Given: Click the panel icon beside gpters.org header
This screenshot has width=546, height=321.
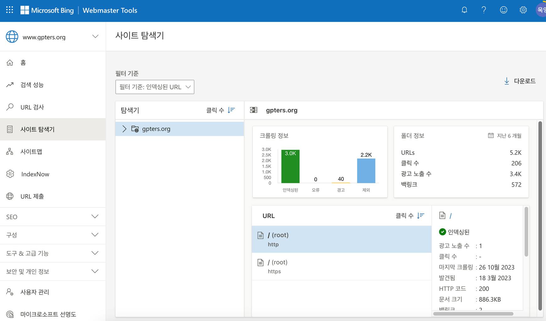Looking at the screenshot, I should click(254, 110).
